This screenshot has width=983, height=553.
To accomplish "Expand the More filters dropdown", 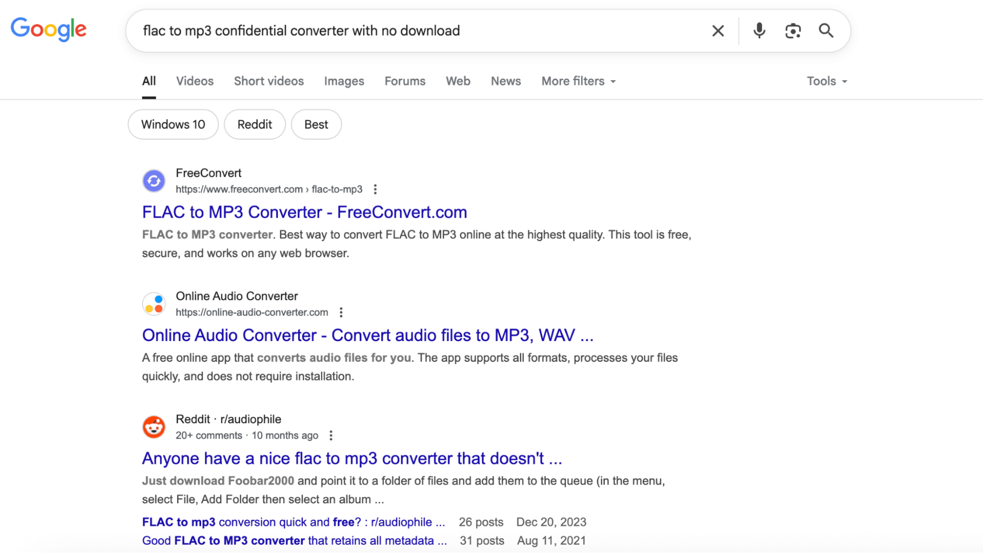I will point(578,81).
